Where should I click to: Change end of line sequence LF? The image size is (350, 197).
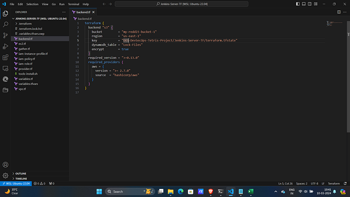[323, 183]
